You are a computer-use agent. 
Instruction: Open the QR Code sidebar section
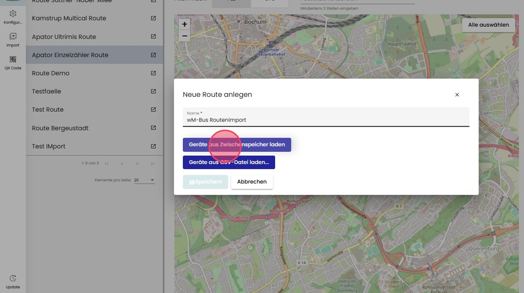[x=13, y=63]
